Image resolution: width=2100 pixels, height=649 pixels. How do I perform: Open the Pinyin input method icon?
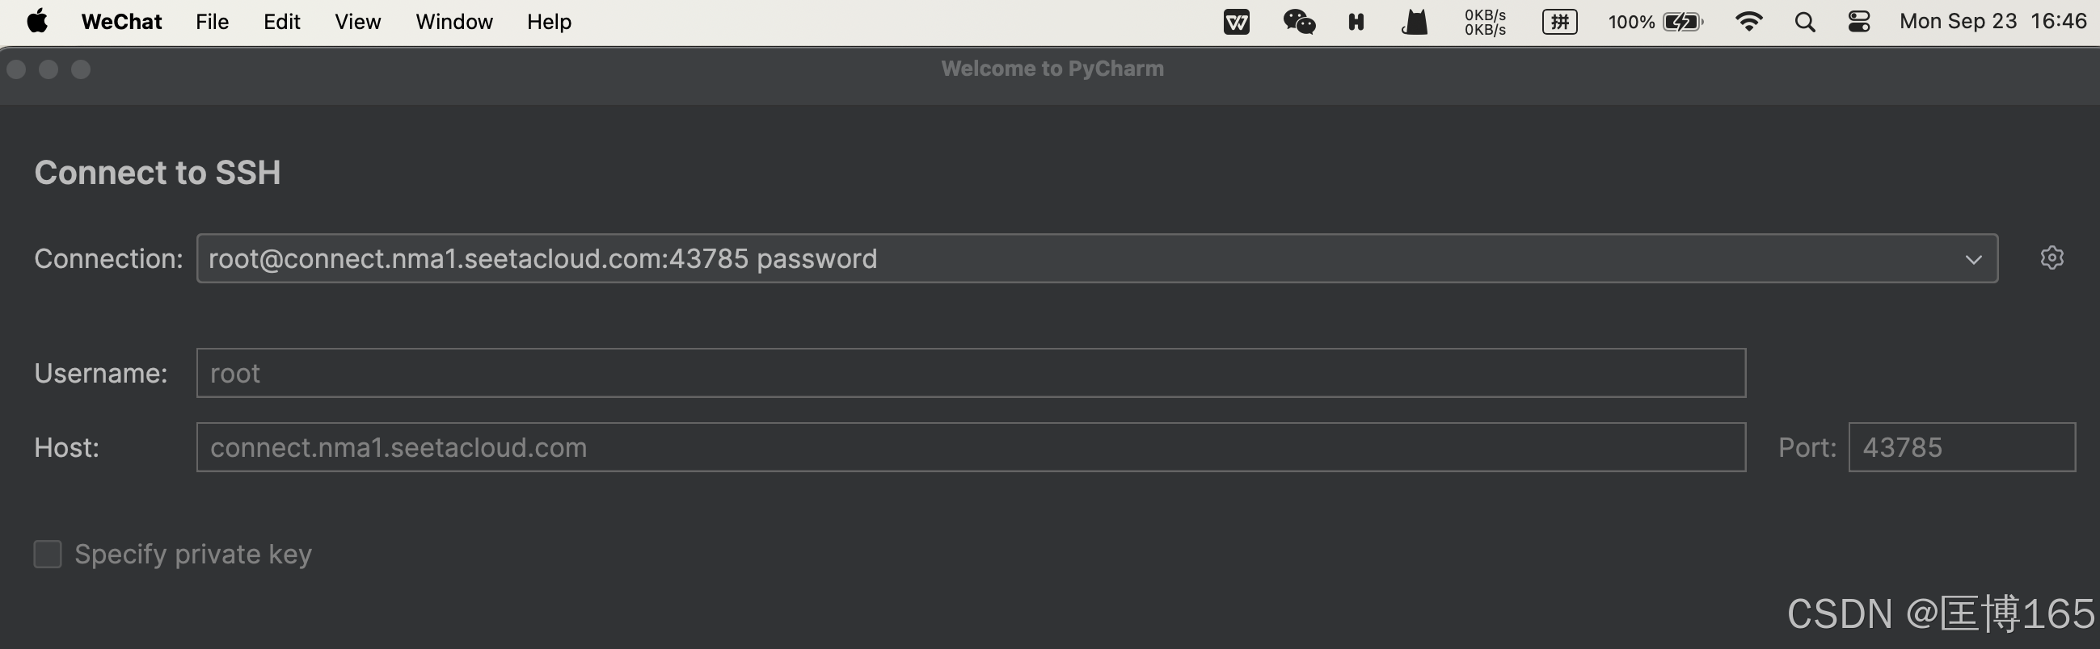click(1558, 22)
